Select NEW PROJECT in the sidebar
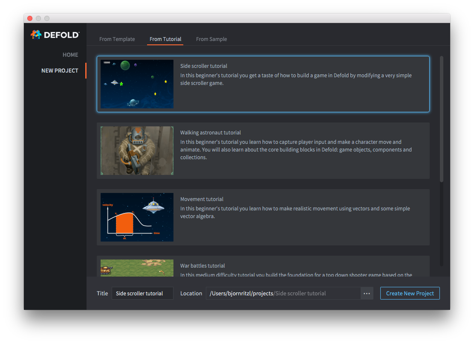The width and height of the screenshot is (474, 344). [x=60, y=71]
